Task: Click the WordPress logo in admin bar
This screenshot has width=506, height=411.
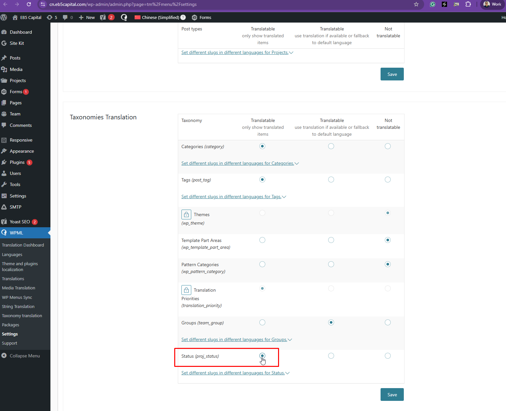Action: point(4,17)
